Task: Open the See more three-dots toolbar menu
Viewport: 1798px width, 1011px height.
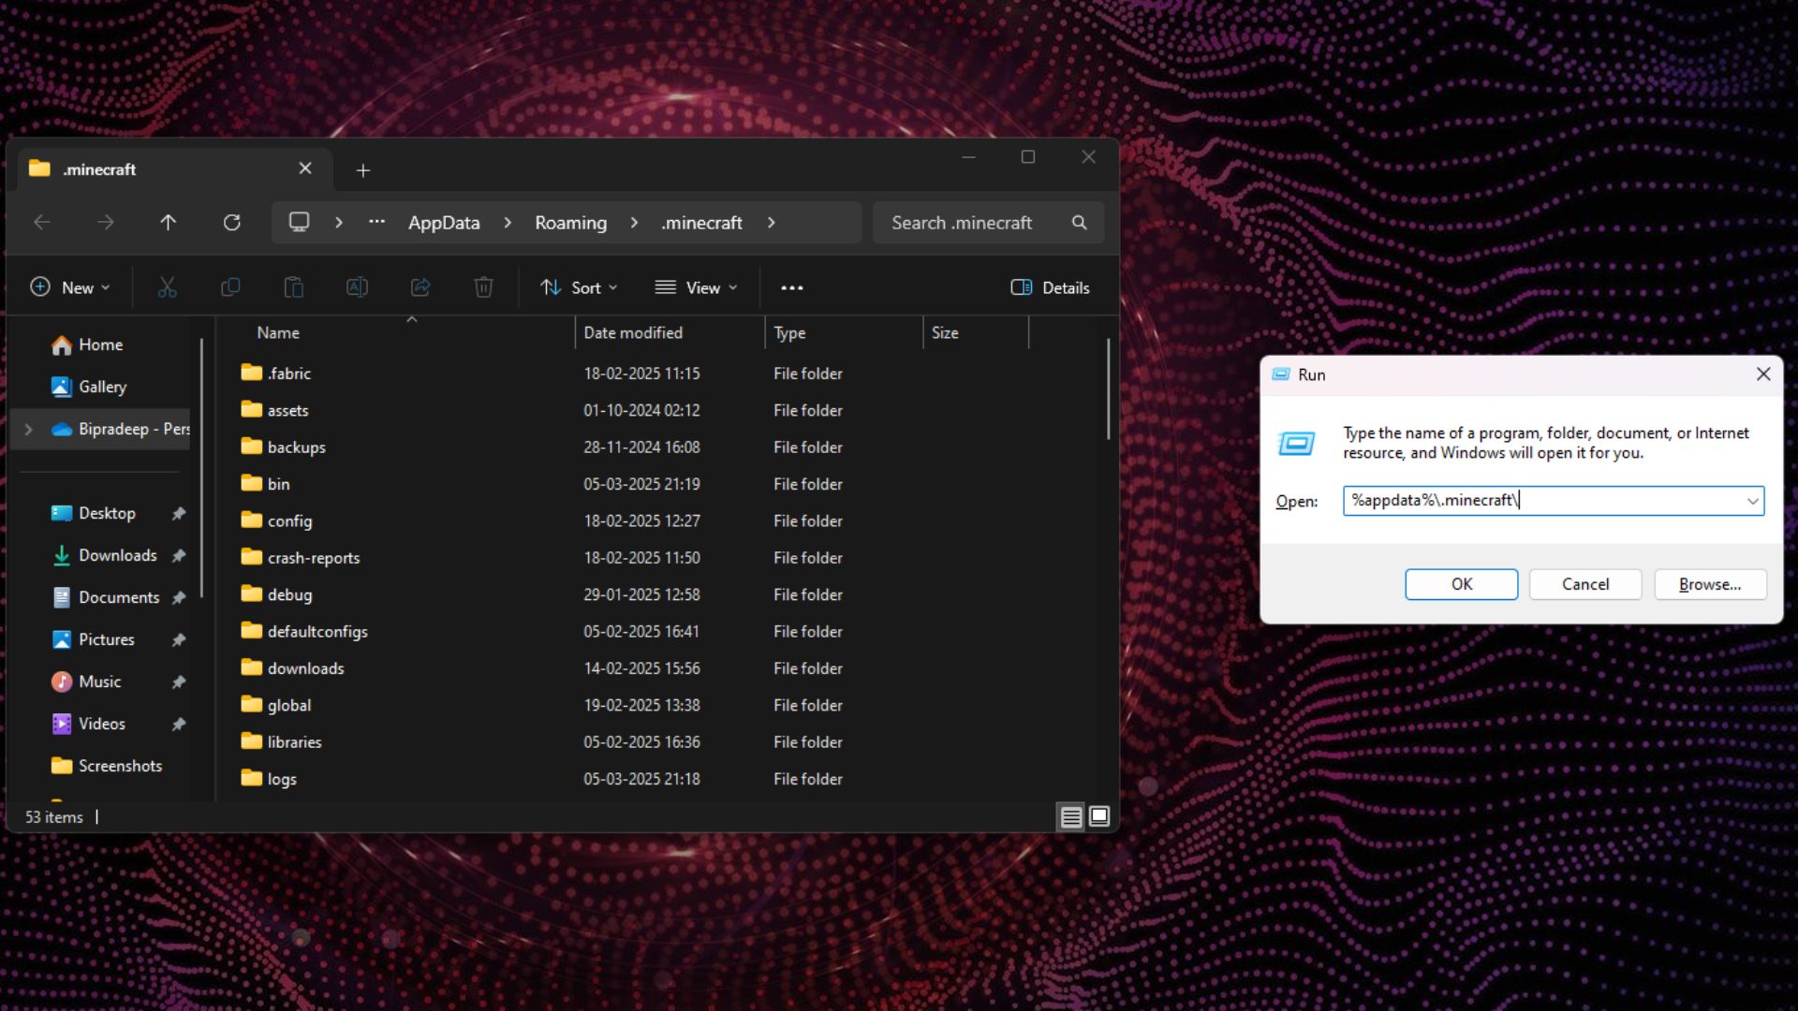Action: tap(791, 287)
